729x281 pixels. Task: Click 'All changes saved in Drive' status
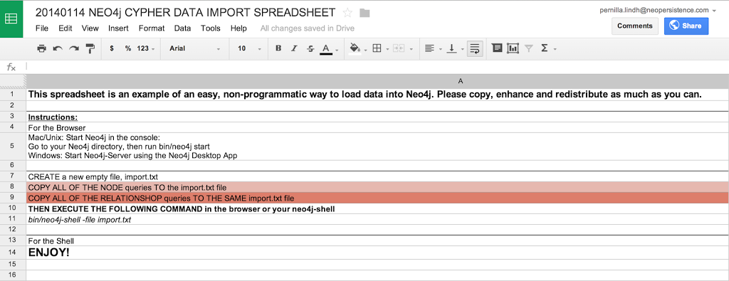[x=308, y=28]
